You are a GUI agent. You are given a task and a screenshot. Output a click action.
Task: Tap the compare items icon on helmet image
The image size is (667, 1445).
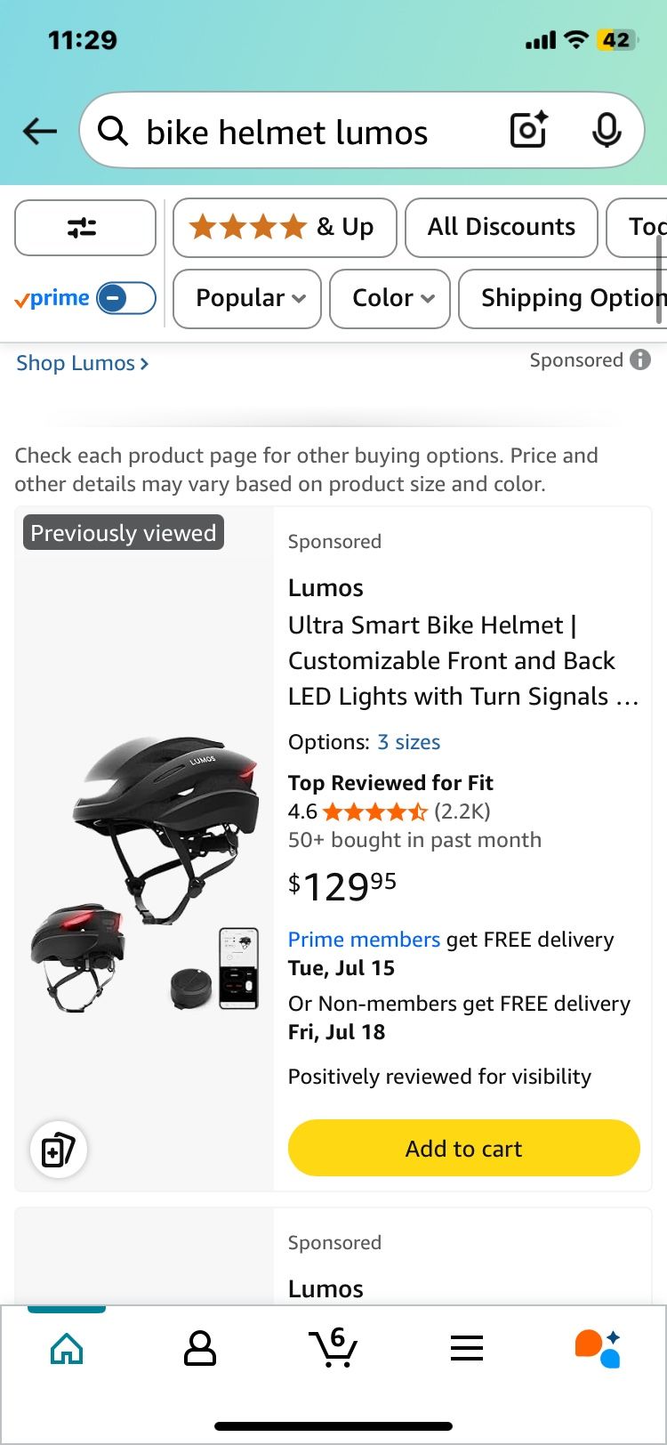(x=59, y=1150)
